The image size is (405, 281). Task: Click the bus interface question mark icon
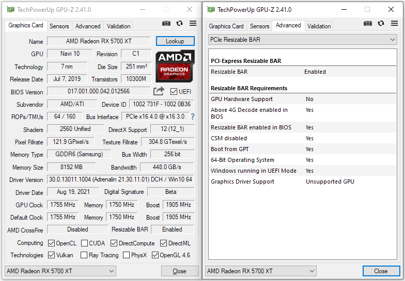click(x=193, y=117)
